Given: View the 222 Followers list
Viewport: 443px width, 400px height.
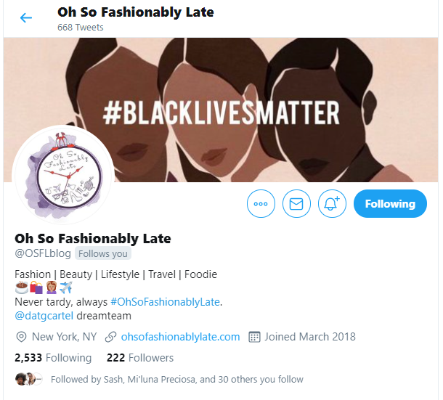Looking at the screenshot, I should (140, 358).
